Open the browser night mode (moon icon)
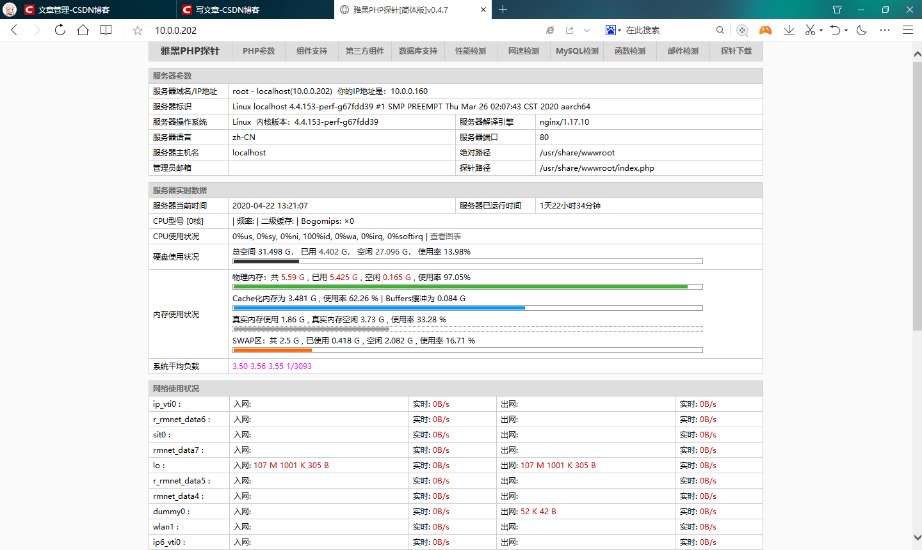 pyautogui.click(x=861, y=30)
